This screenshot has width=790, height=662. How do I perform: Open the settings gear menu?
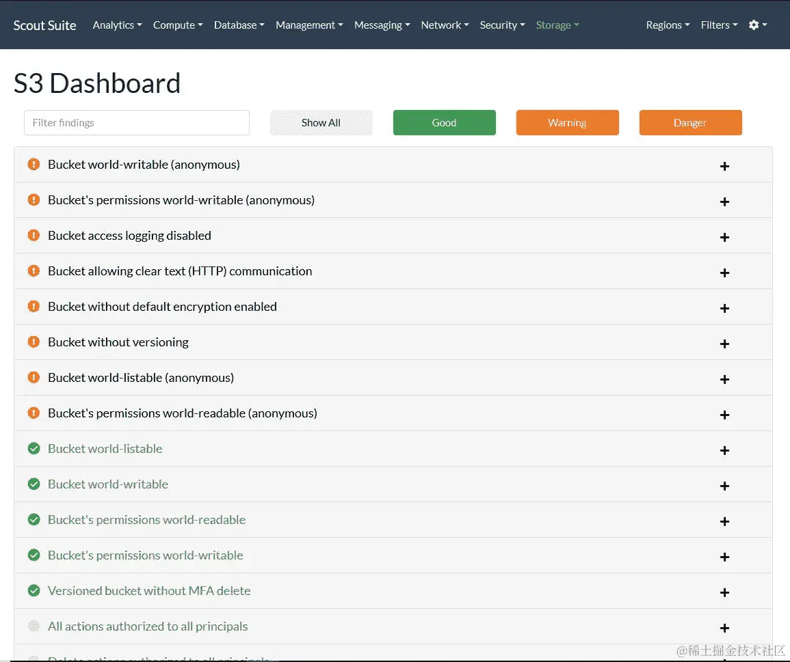tap(757, 25)
